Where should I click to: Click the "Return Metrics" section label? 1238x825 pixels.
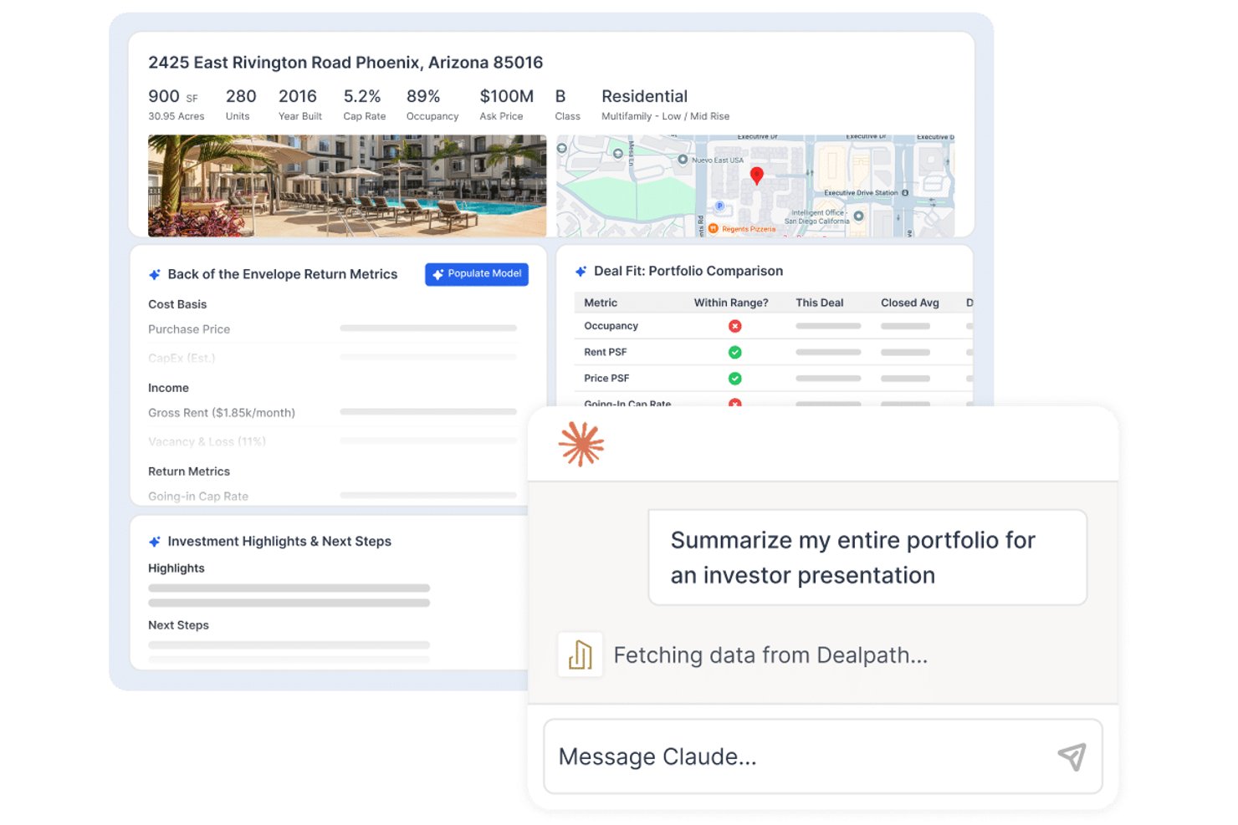[x=189, y=471]
